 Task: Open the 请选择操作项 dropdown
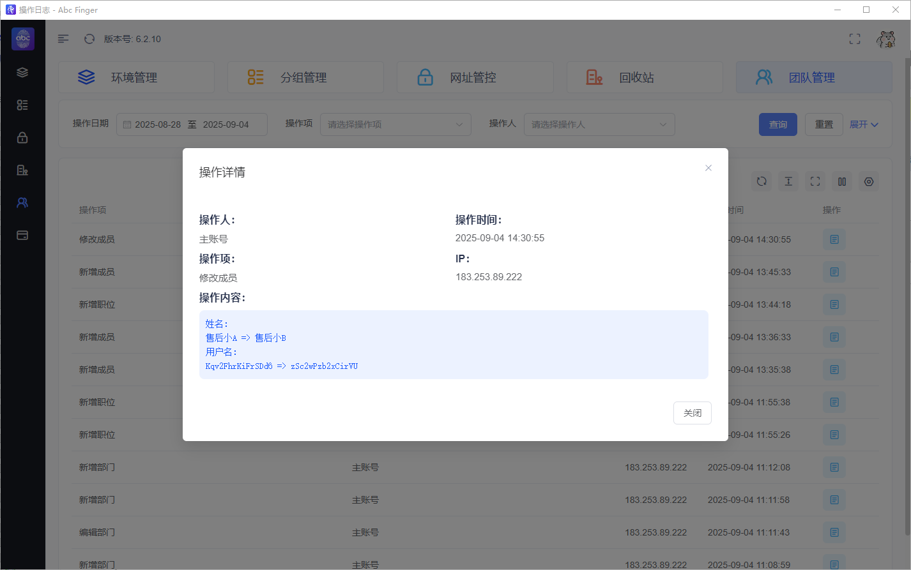395,124
